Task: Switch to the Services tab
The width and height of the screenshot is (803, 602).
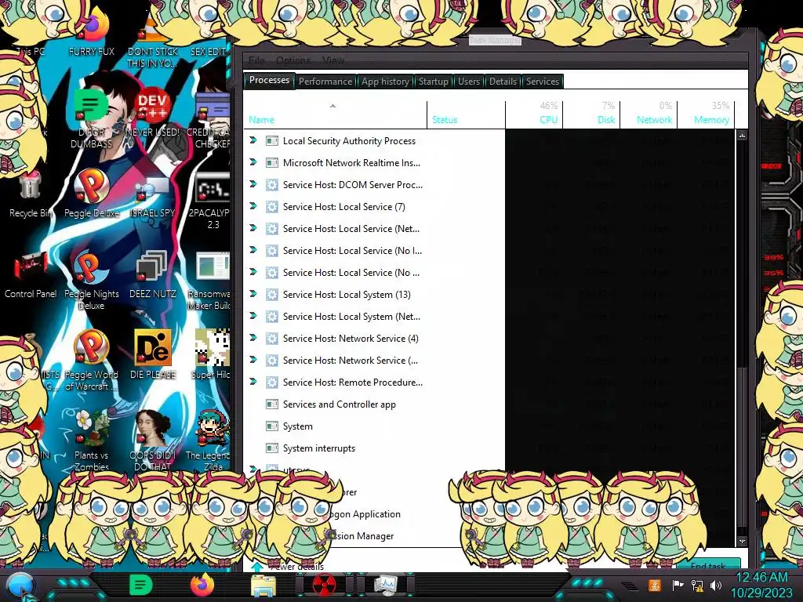Action: click(x=543, y=82)
